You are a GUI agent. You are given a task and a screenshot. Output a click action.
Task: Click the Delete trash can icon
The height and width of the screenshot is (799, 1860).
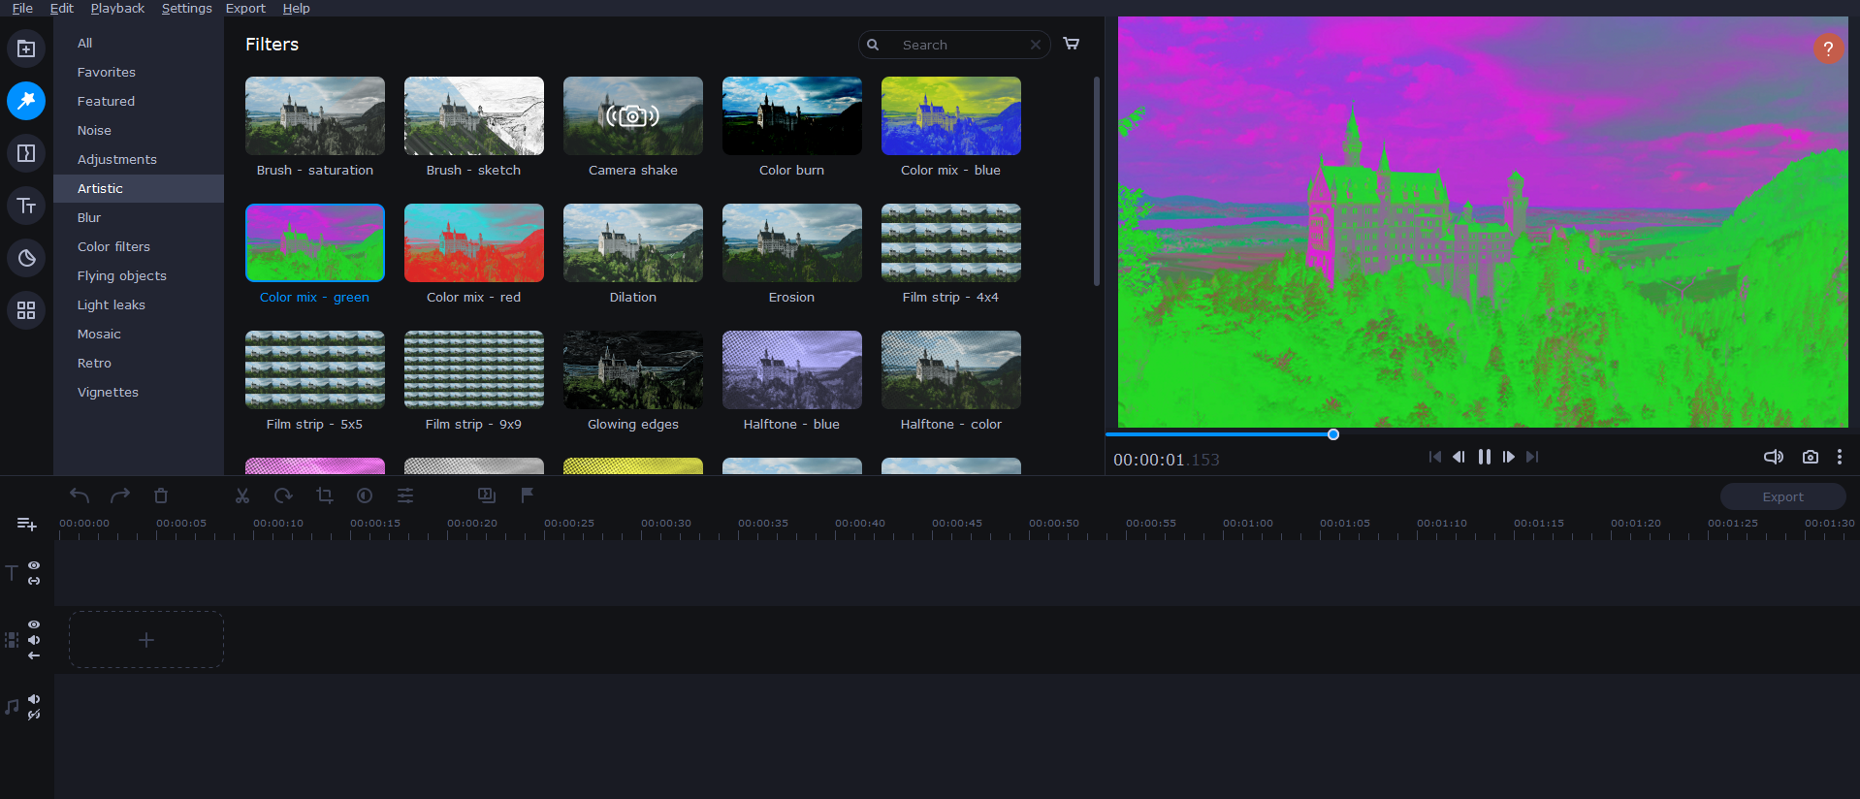coord(161,495)
